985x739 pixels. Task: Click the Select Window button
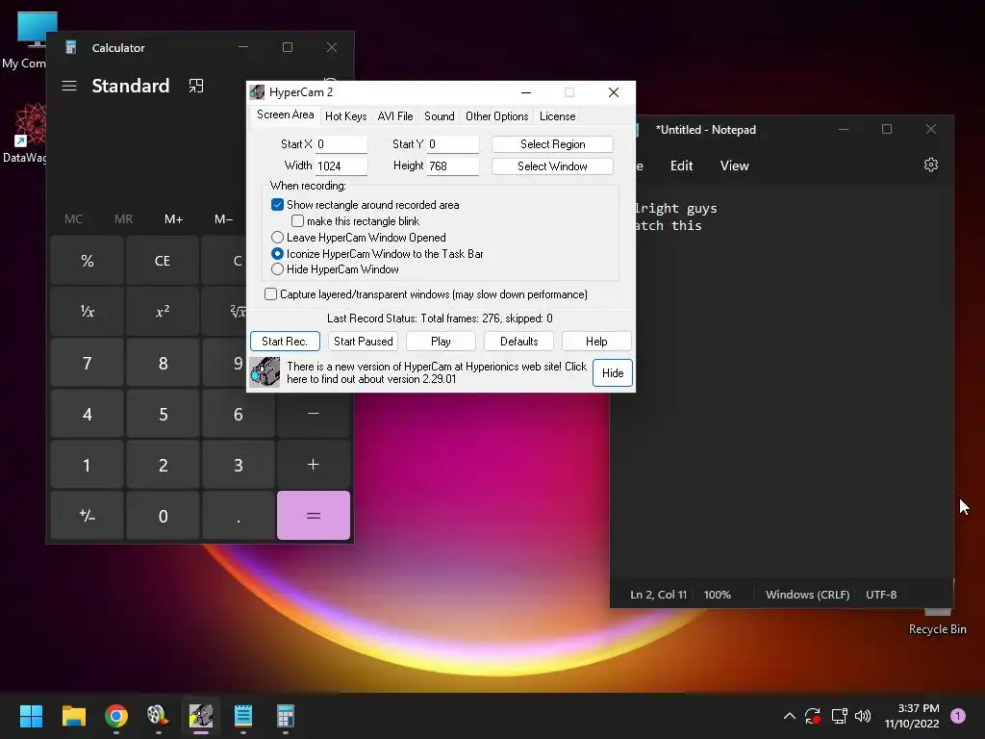pos(553,166)
